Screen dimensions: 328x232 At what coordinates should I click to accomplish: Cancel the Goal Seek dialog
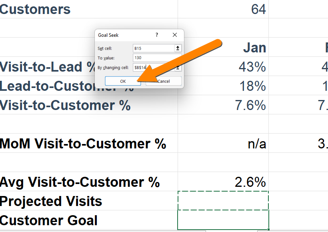(164, 81)
